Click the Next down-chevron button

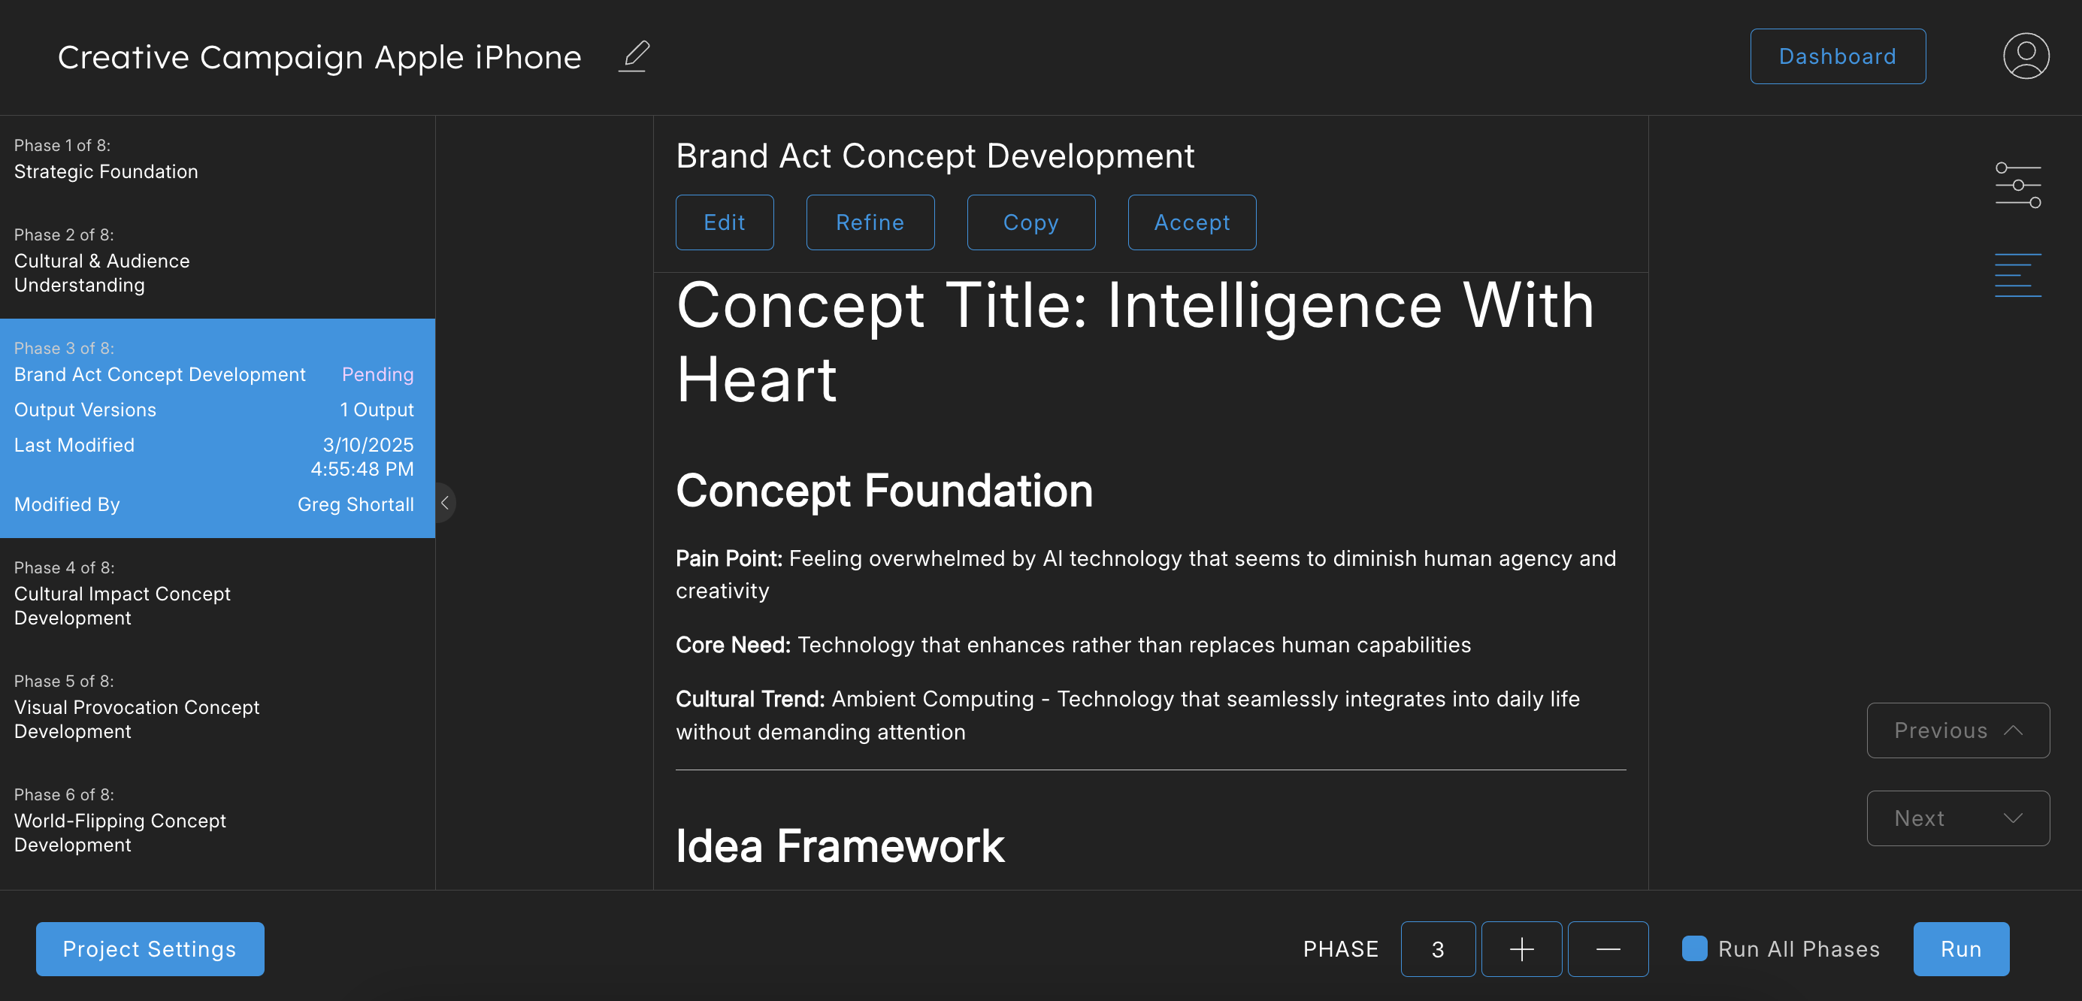pyautogui.click(x=1956, y=818)
